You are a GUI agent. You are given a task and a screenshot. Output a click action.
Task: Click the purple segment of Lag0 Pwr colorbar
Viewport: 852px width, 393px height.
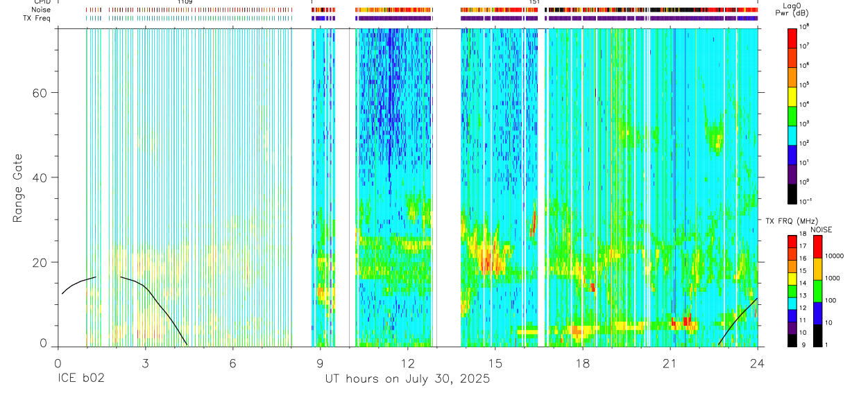coord(792,174)
